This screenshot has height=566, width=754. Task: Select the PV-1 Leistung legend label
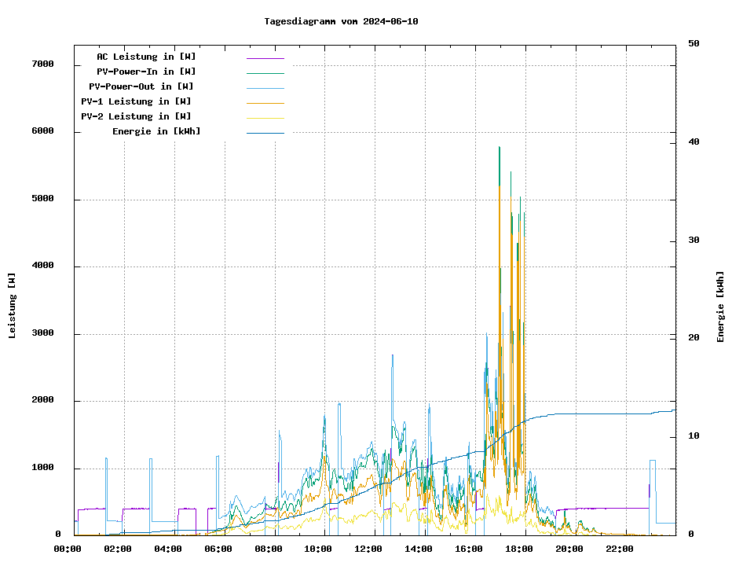(x=136, y=101)
